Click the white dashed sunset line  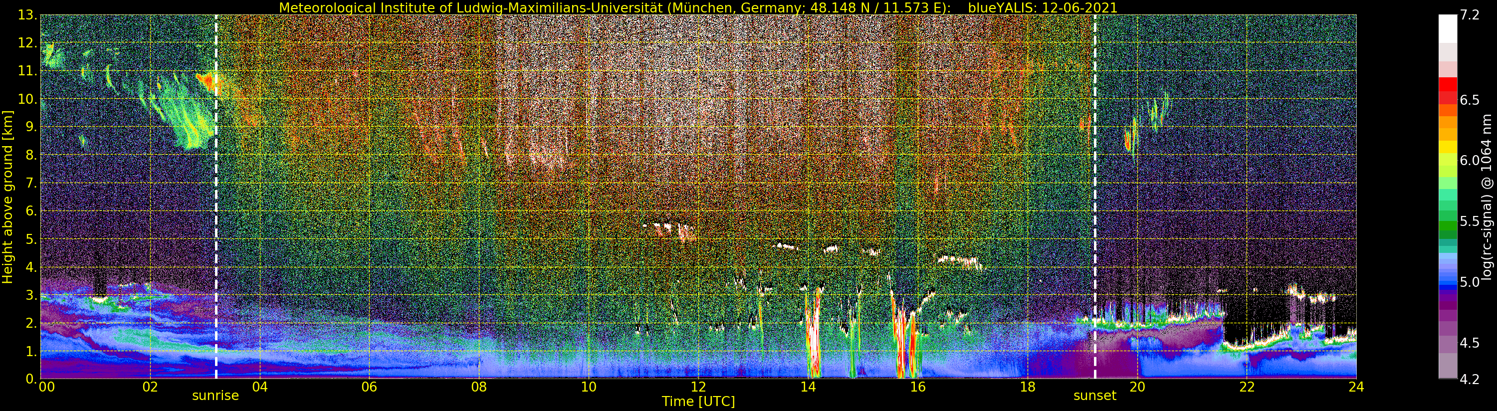click(x=1095, y=197)
